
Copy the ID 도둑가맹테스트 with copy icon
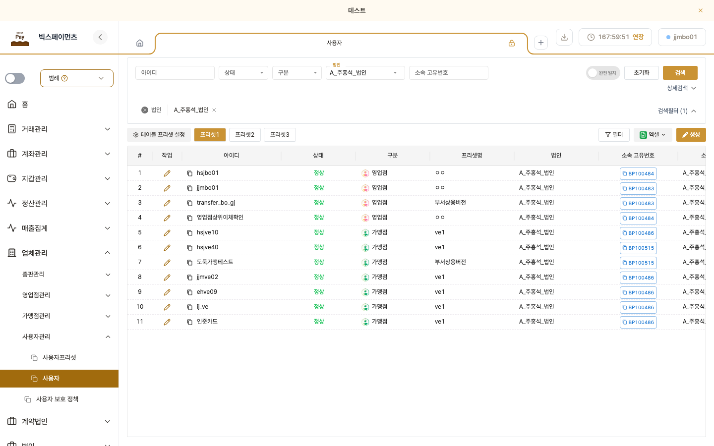[x=190, y=263]
